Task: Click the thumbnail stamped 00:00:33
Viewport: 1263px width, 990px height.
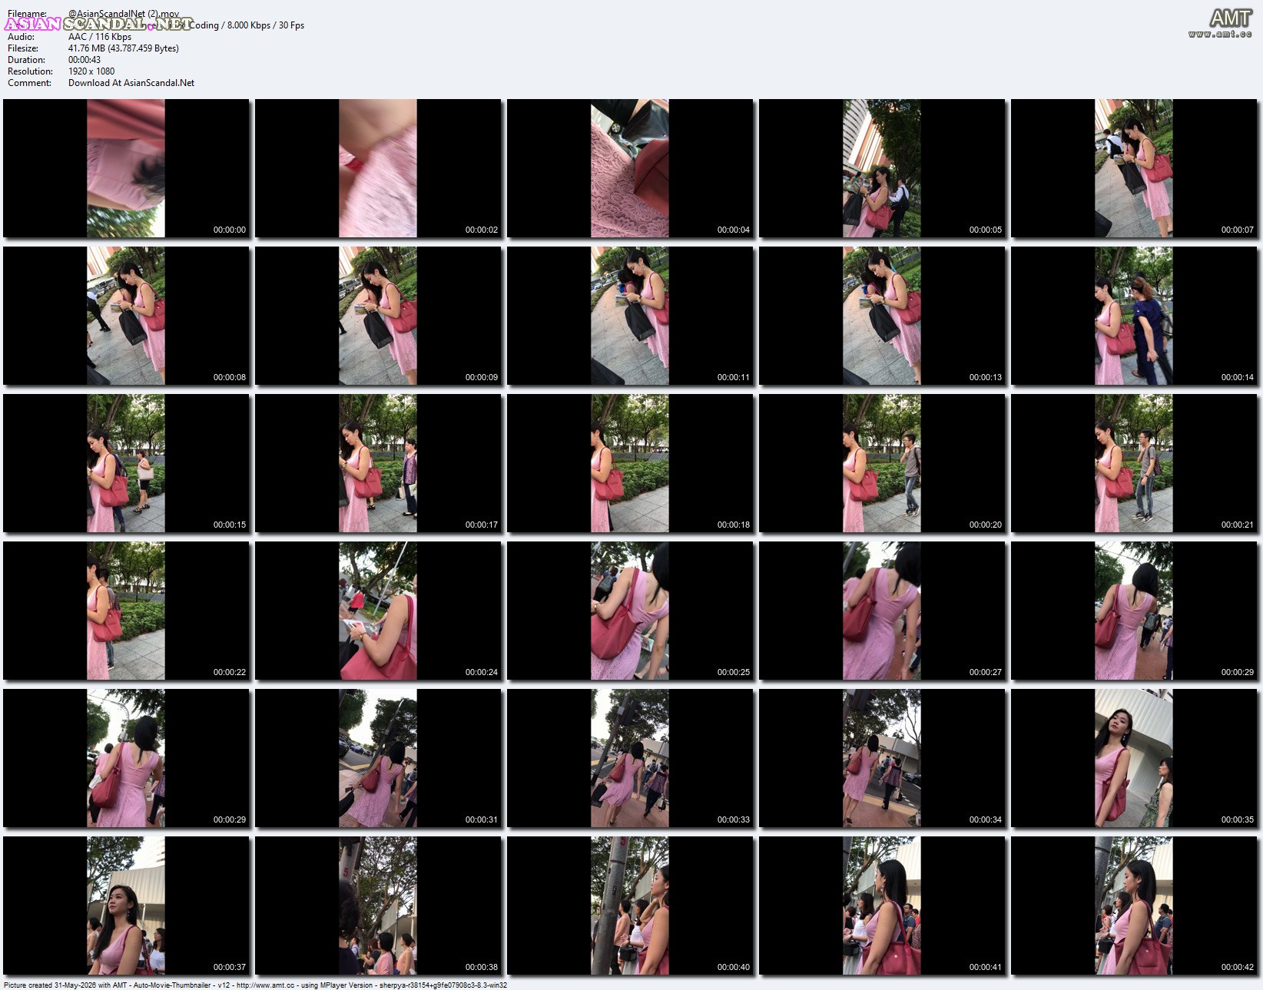Action: pos(630,758)
